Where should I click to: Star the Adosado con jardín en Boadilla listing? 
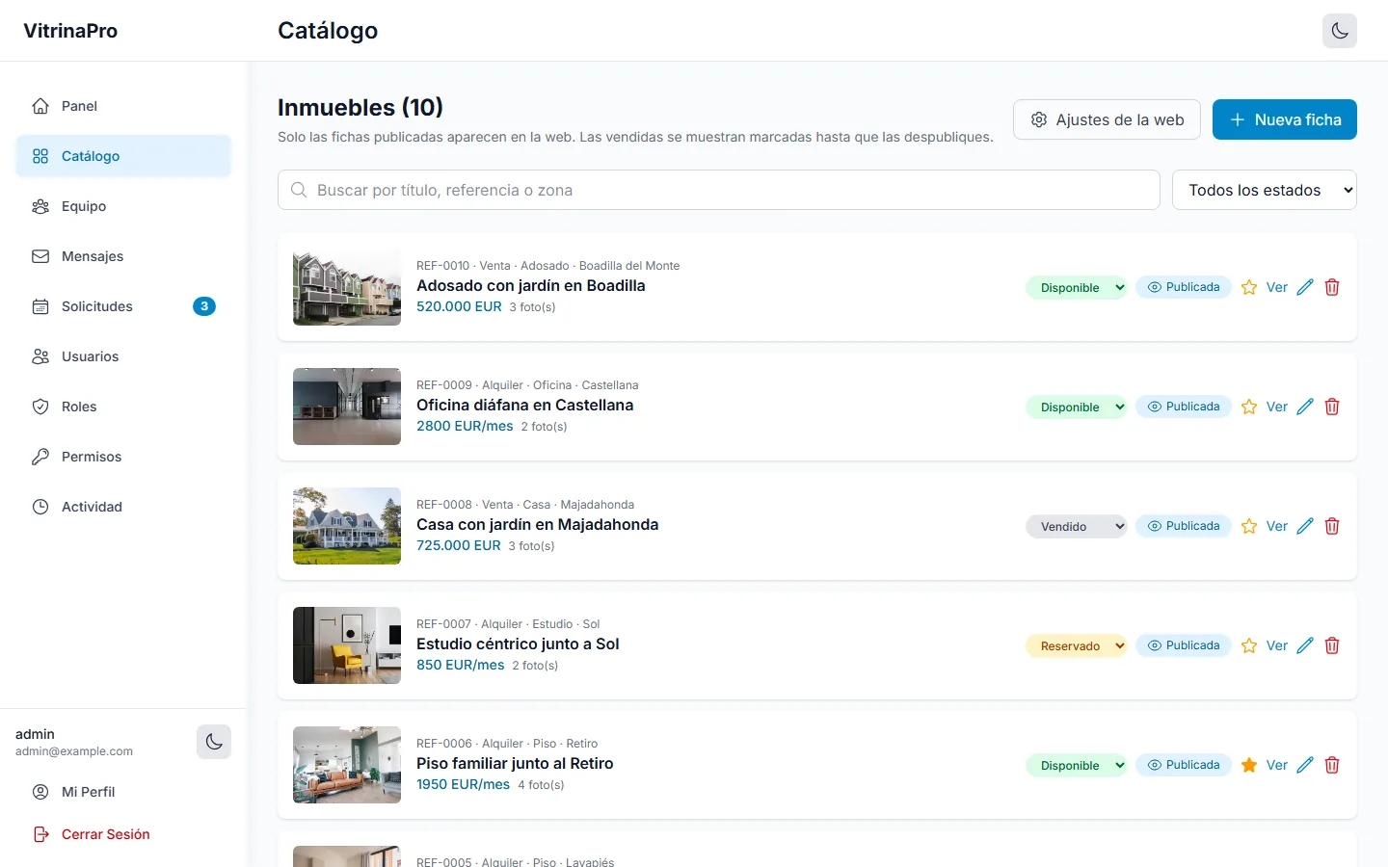point(1249,287)
